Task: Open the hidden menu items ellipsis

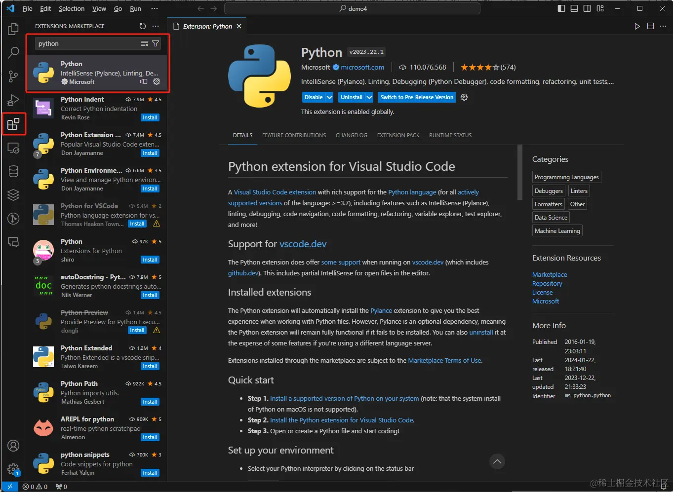Action: (x=155, y=8)
